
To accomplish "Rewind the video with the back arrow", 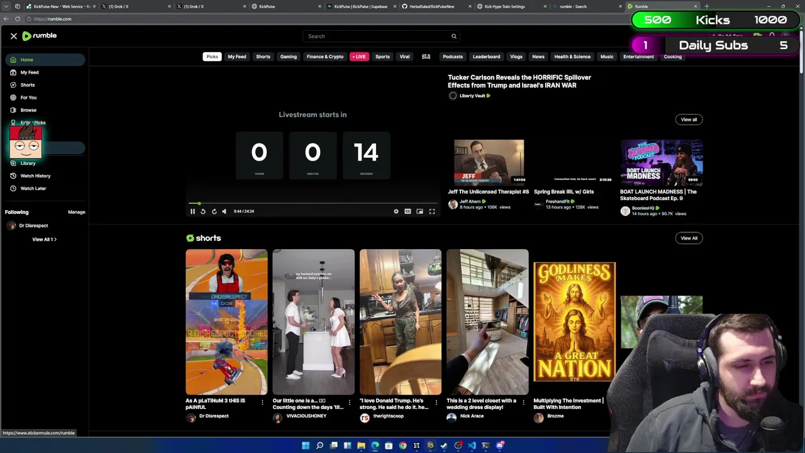I will pos(203,211).
